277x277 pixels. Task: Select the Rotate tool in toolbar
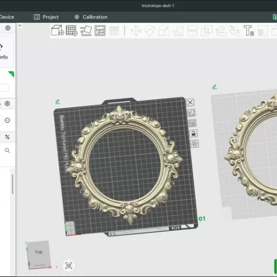pos(150,31)
